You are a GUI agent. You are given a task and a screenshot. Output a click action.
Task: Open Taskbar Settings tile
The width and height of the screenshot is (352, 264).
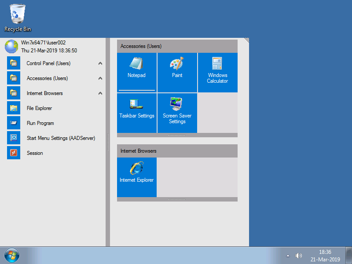pos(136,113)
